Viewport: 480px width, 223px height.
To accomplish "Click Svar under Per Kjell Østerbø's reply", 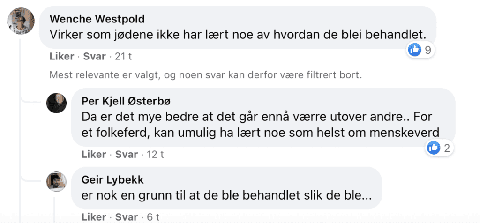I will click(x=127, y=155).
